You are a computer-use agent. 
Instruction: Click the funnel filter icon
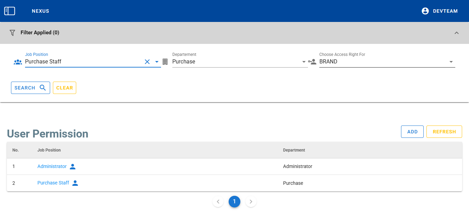pyautogui.click(x=12, y=33)
